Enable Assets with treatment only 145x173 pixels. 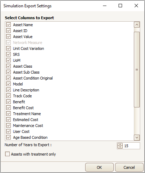[x=7, y=154]
